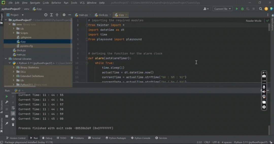Expand the Scripts folder in project tree

[14, 33]
